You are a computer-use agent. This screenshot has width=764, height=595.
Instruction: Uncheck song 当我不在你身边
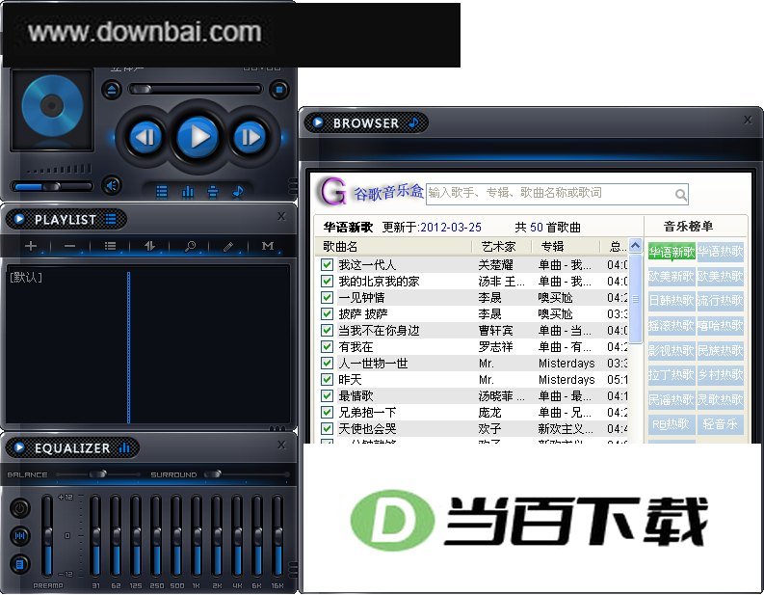pyautogui.click(x=327, y=330)
